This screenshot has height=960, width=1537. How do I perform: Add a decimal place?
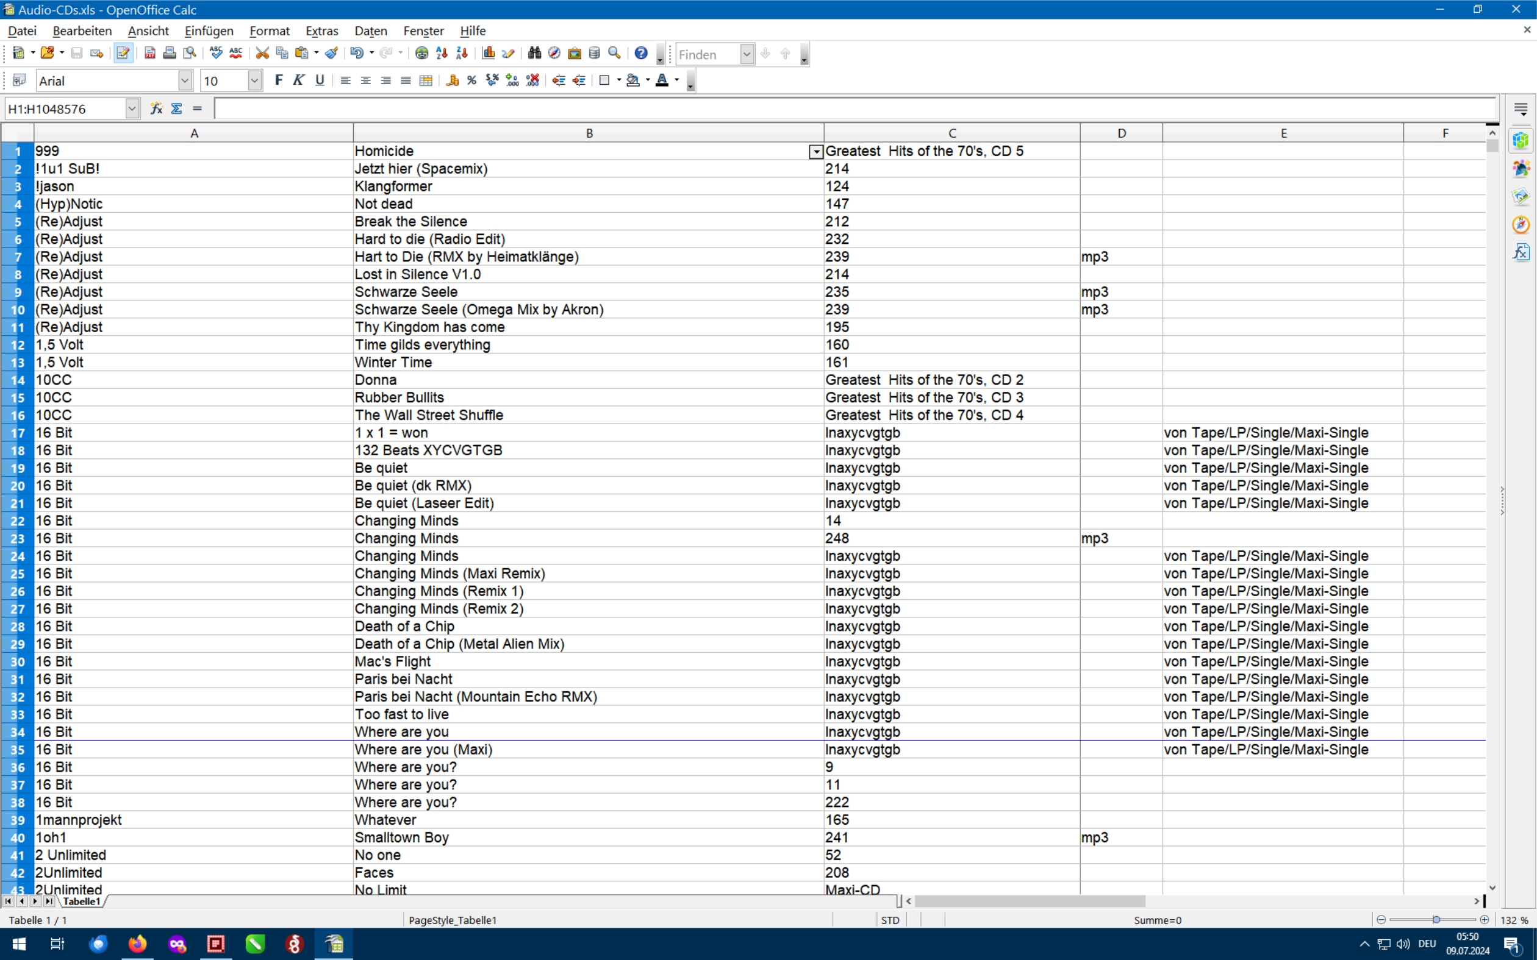point(512,80)
